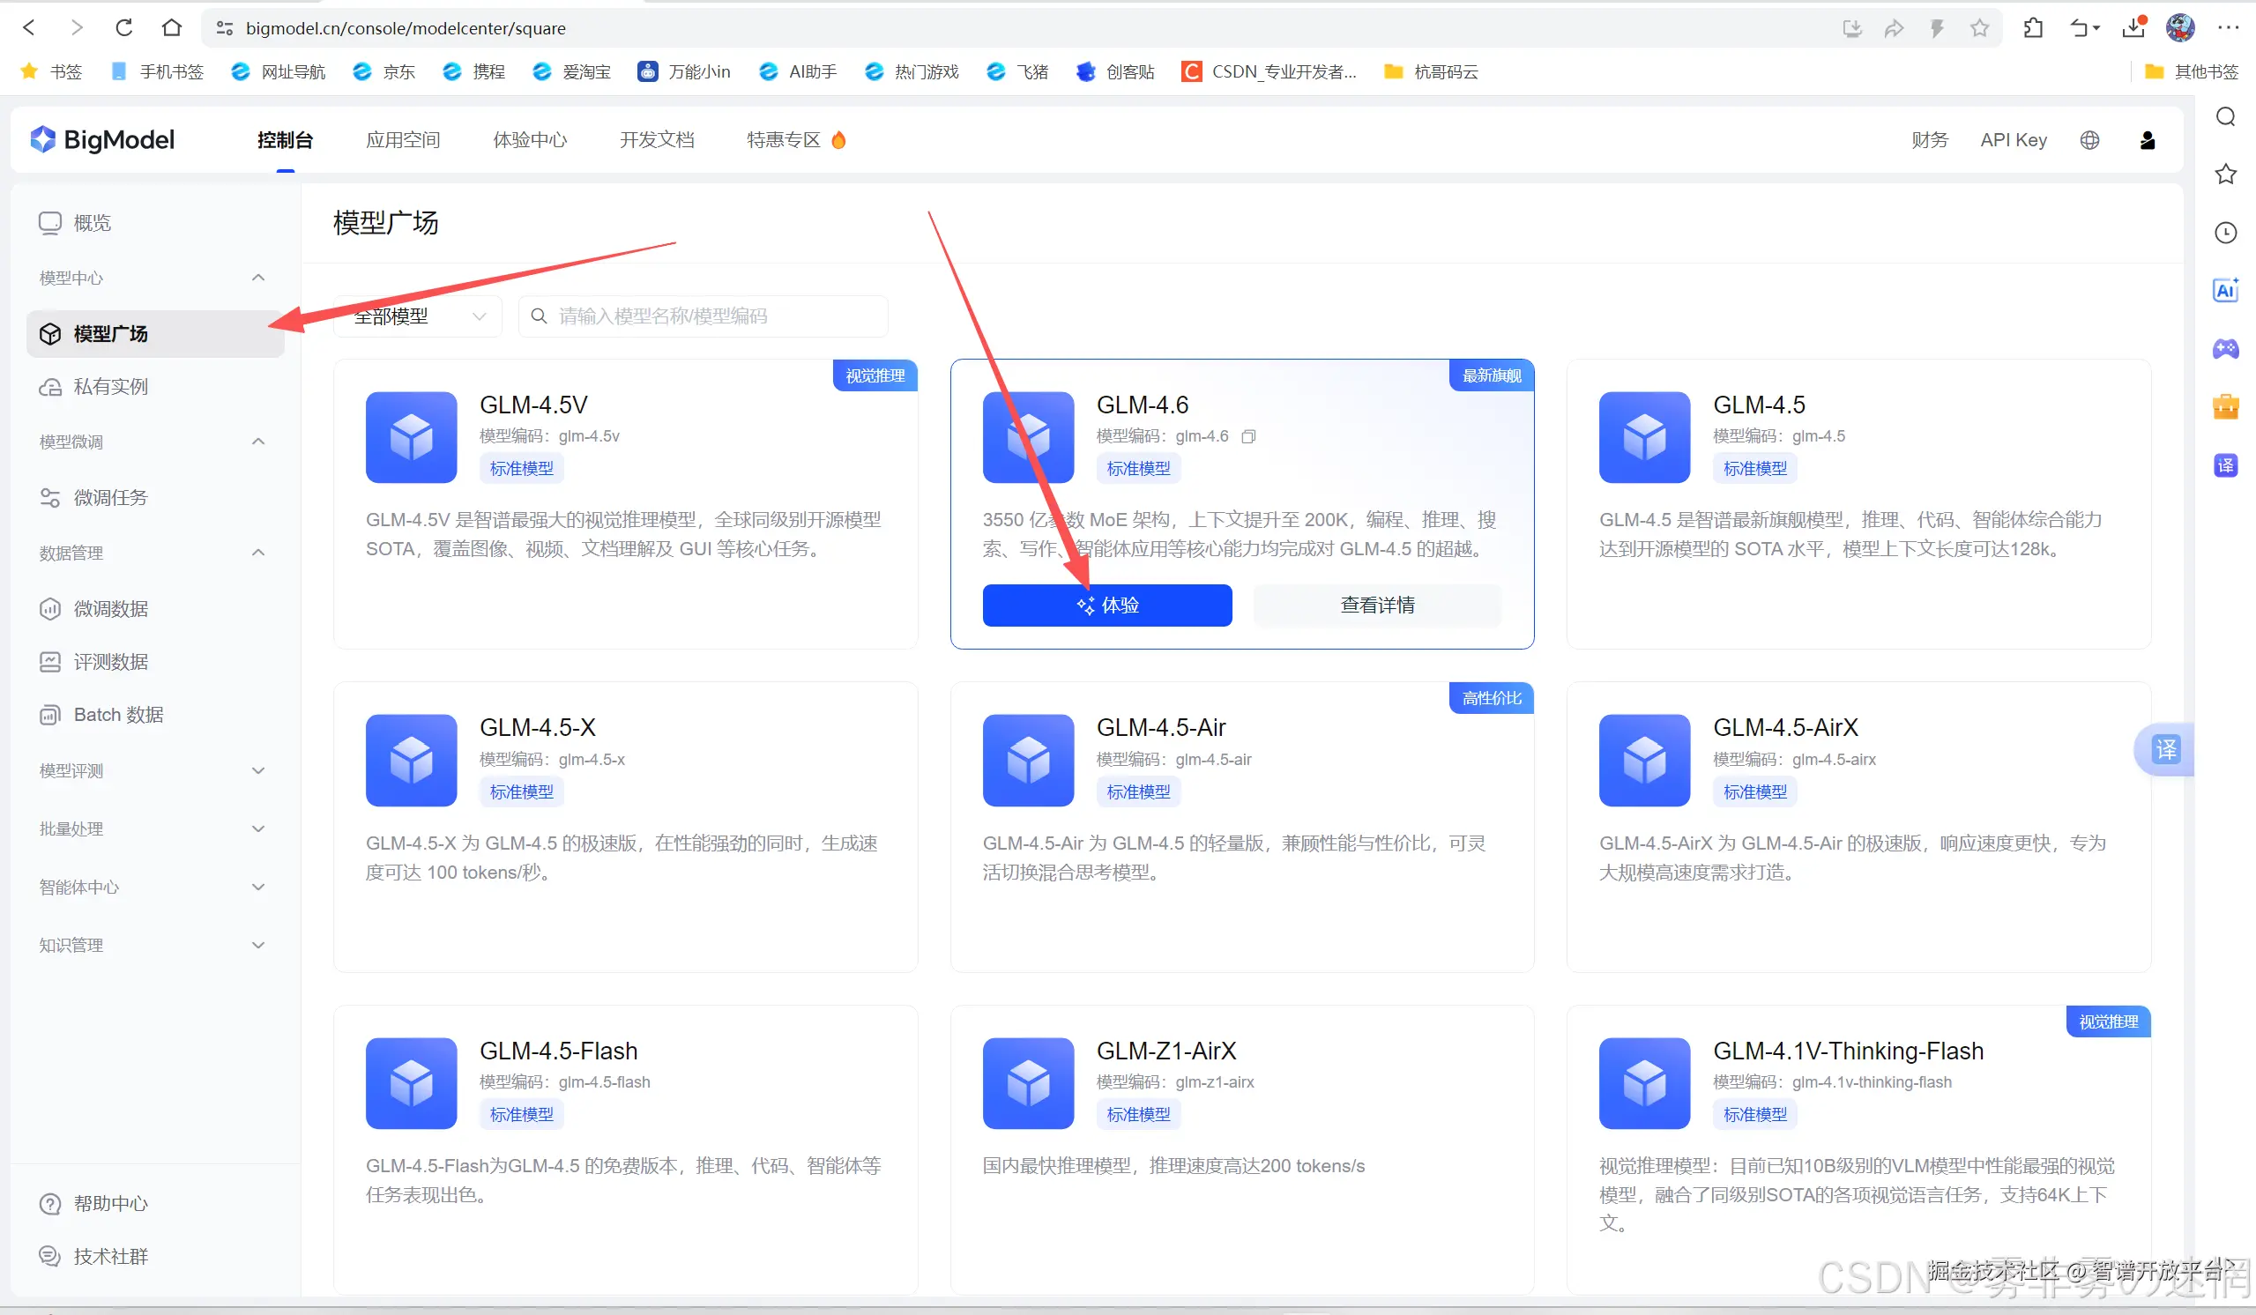
Task: Open 私有实例 in the sidebar
Action: (x=110, y=387)
